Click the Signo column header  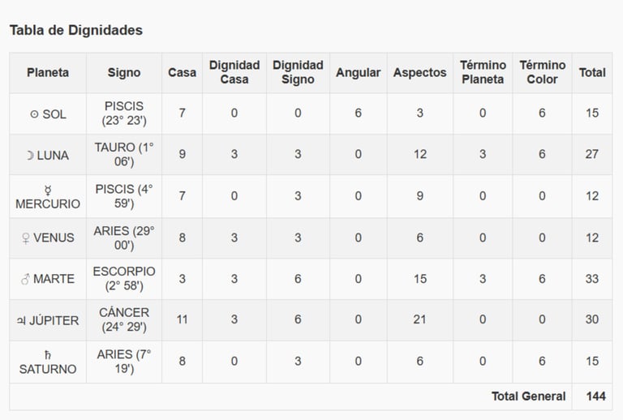coord(124,72)
